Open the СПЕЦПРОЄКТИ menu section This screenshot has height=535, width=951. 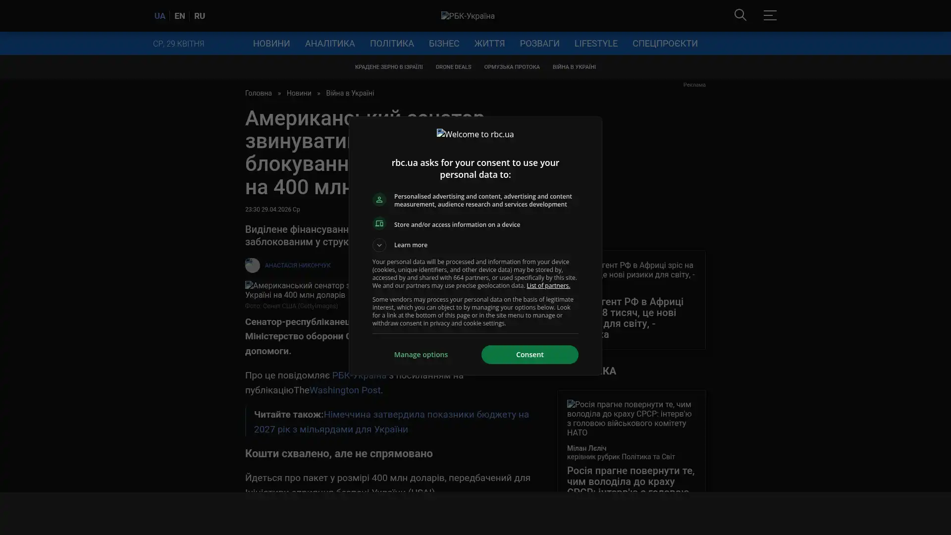click(665, 44)
